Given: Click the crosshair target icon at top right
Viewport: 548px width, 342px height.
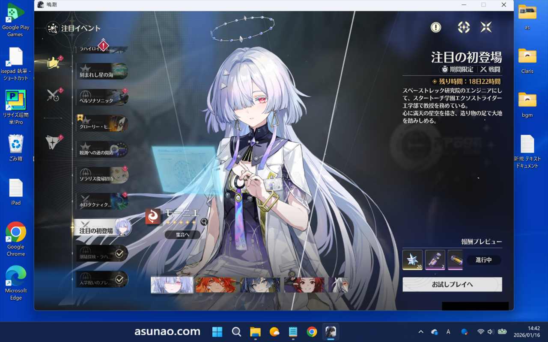Looking at the screenshot, I should (464, 27).
